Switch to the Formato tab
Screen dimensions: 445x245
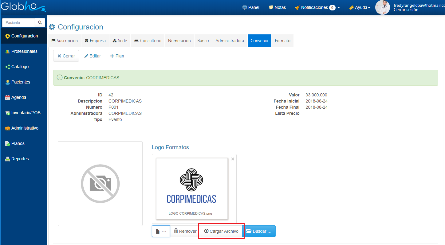pos(282,41)
